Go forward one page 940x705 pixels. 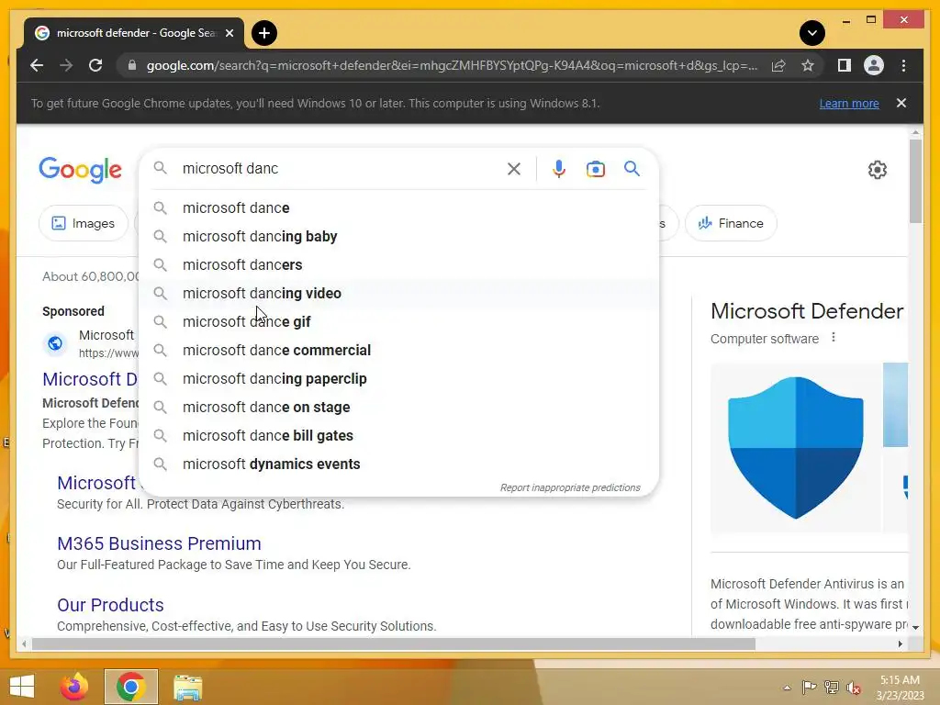tap(66, 65)
